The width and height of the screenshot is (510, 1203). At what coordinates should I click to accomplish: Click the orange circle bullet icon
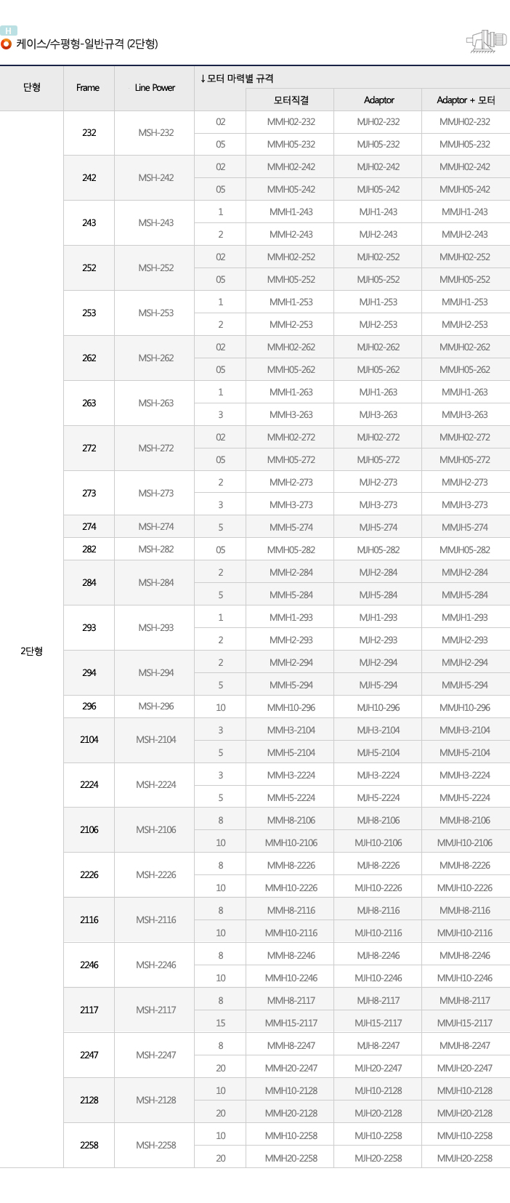[x=7, y=44]
